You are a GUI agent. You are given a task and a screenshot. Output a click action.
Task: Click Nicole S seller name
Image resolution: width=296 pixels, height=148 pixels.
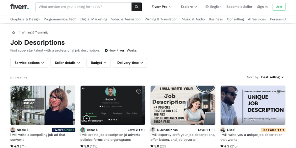tap(23, 130)
